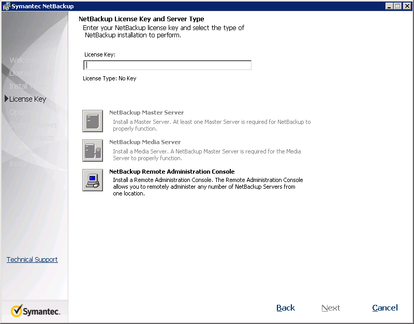This screenshot has width=414, height=324.
Task: Select the Options step in sidebar
Action: pyautogui.click(x=21, y=112)
